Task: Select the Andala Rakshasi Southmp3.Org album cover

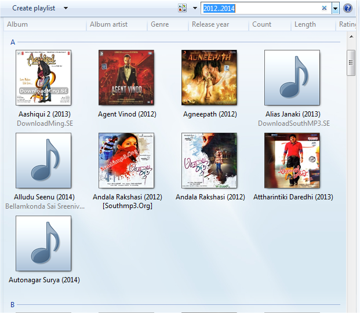Action: click(126, 161)
